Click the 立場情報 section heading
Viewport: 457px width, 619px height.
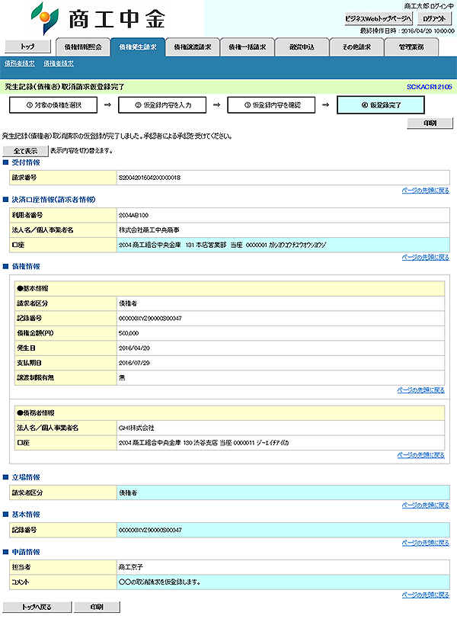pos(26,477)
